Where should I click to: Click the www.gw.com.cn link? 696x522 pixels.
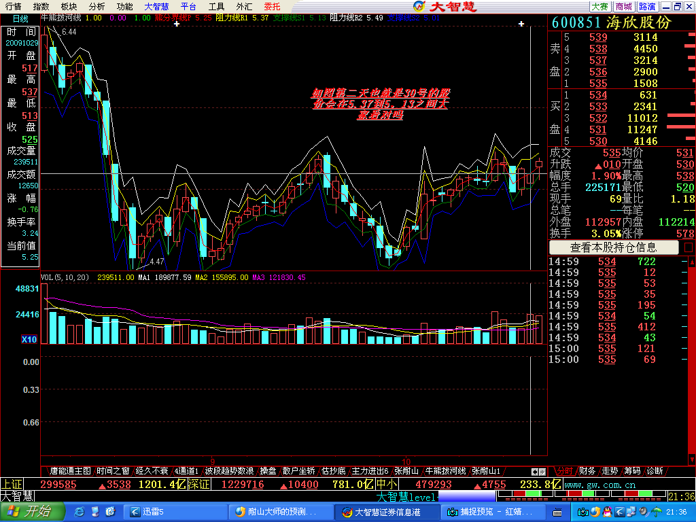coord(599,485)
